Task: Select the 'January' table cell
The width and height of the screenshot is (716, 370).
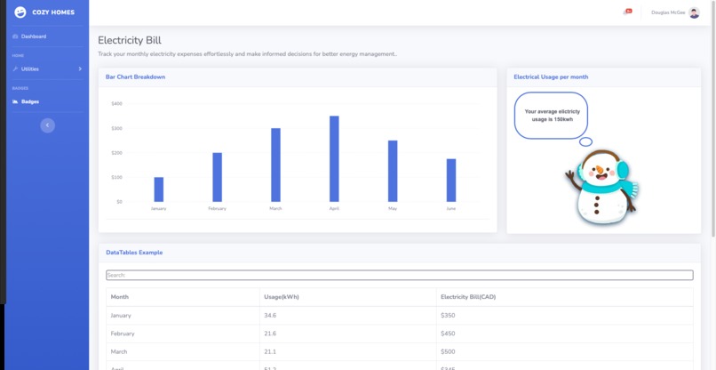Action: [x=183, y=316]
